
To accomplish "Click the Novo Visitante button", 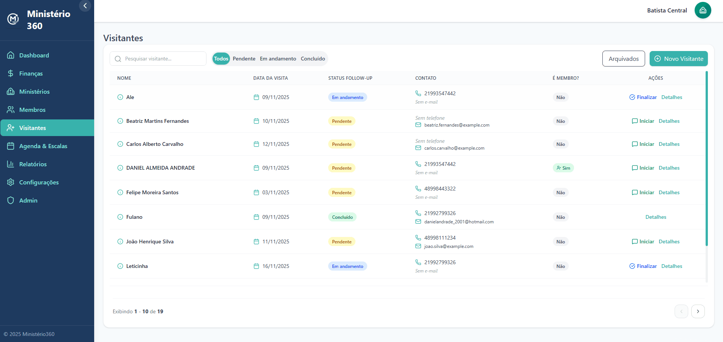I will click(x=678, y=59).
